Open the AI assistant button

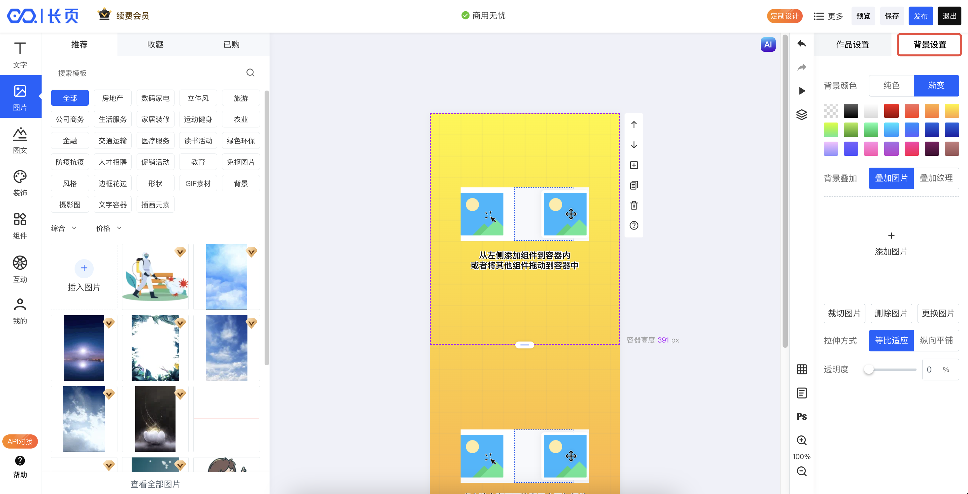pos(768,44)
